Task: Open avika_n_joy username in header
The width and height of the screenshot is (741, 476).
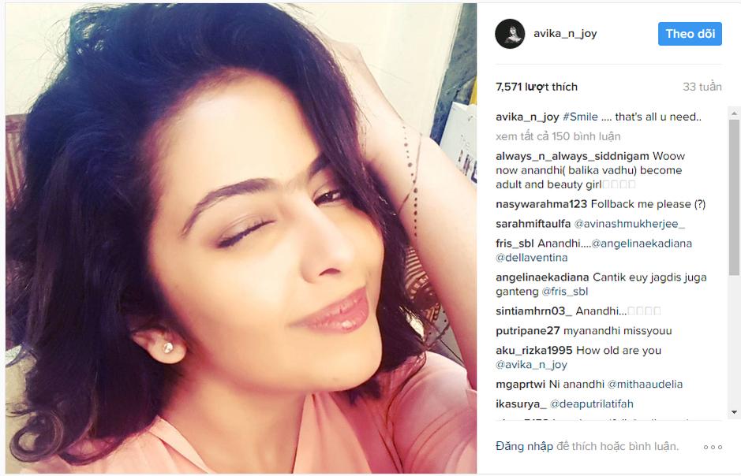Action: tap(565, 34)
